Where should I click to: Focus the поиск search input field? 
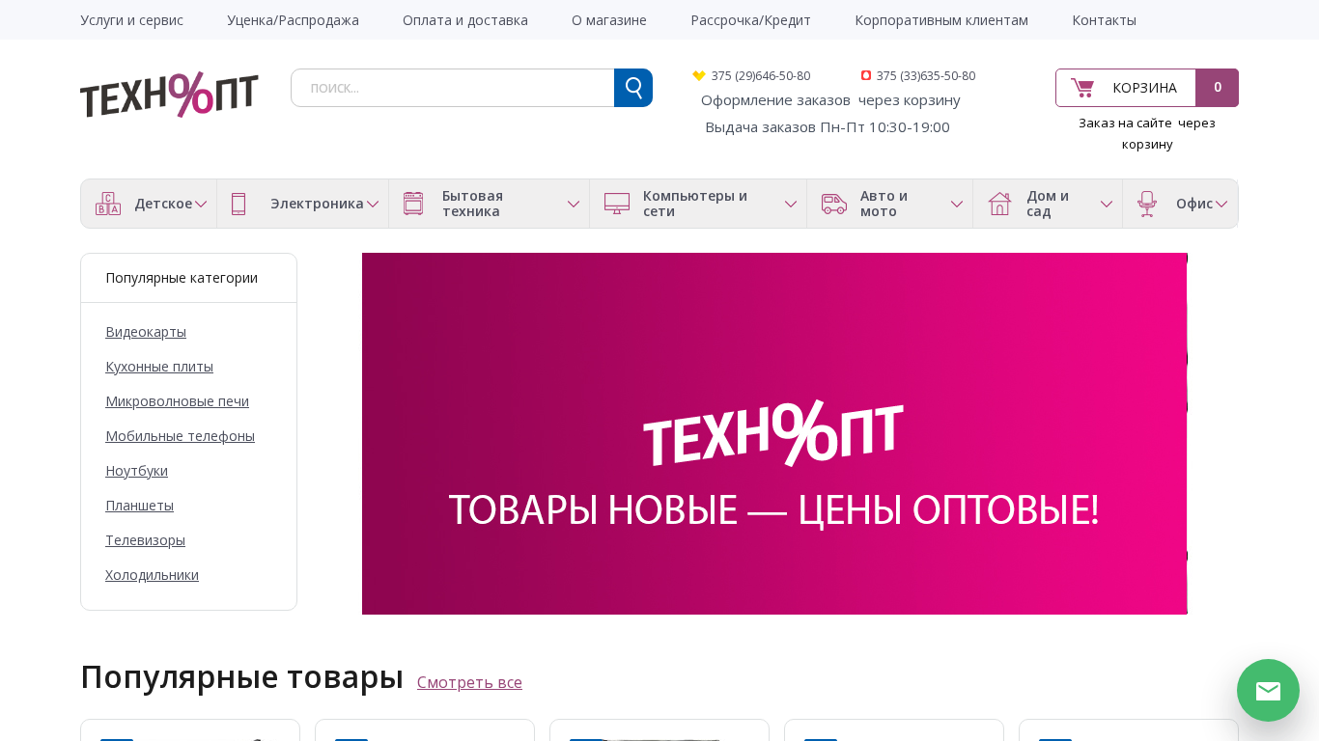[x=453, y=88]
